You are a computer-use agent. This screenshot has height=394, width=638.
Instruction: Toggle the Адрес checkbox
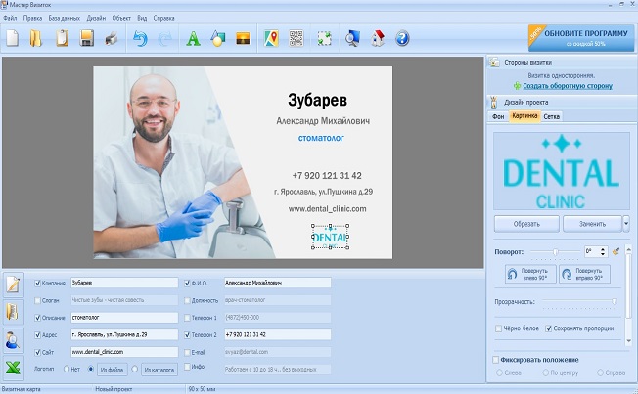[38, 335]
